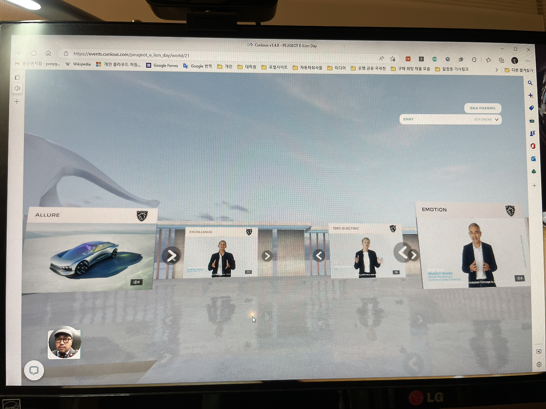
Task: Open the sidebar Games chess icon
Action: tap(532, 133)
